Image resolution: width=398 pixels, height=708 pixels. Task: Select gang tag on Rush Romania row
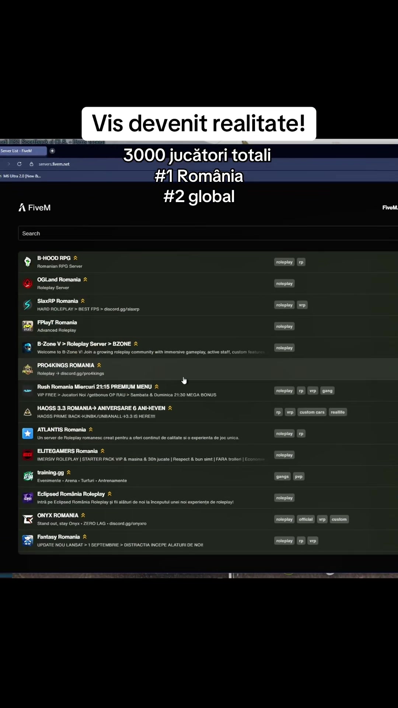tap(327, 391)
